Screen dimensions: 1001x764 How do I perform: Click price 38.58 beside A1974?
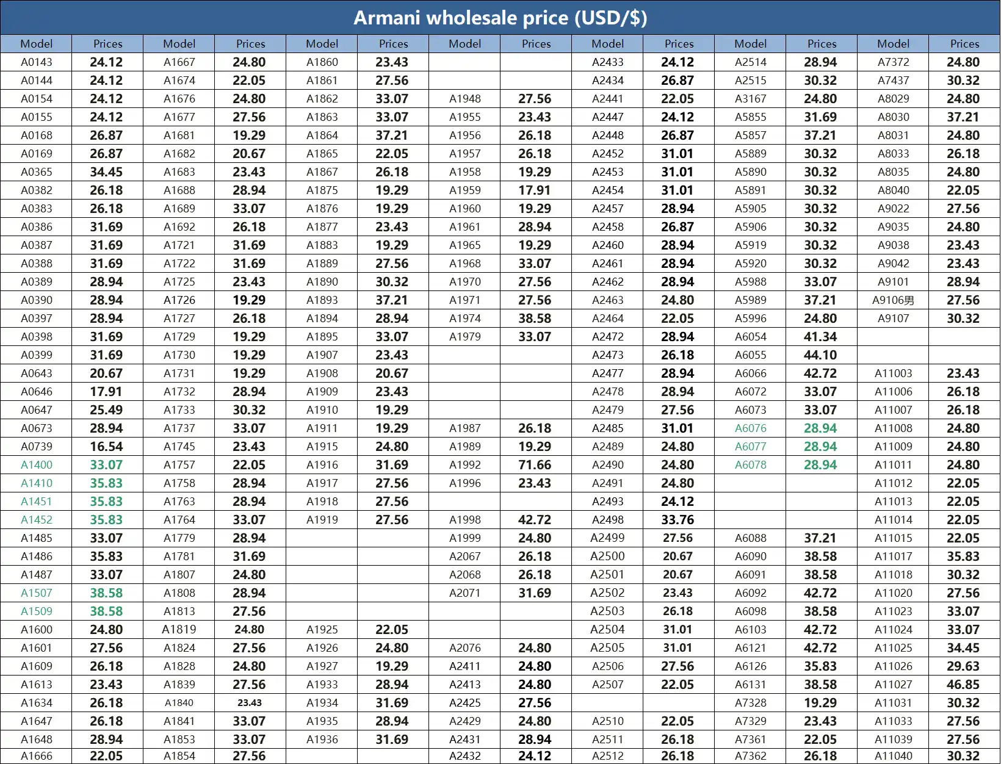(x=535, y=319)
